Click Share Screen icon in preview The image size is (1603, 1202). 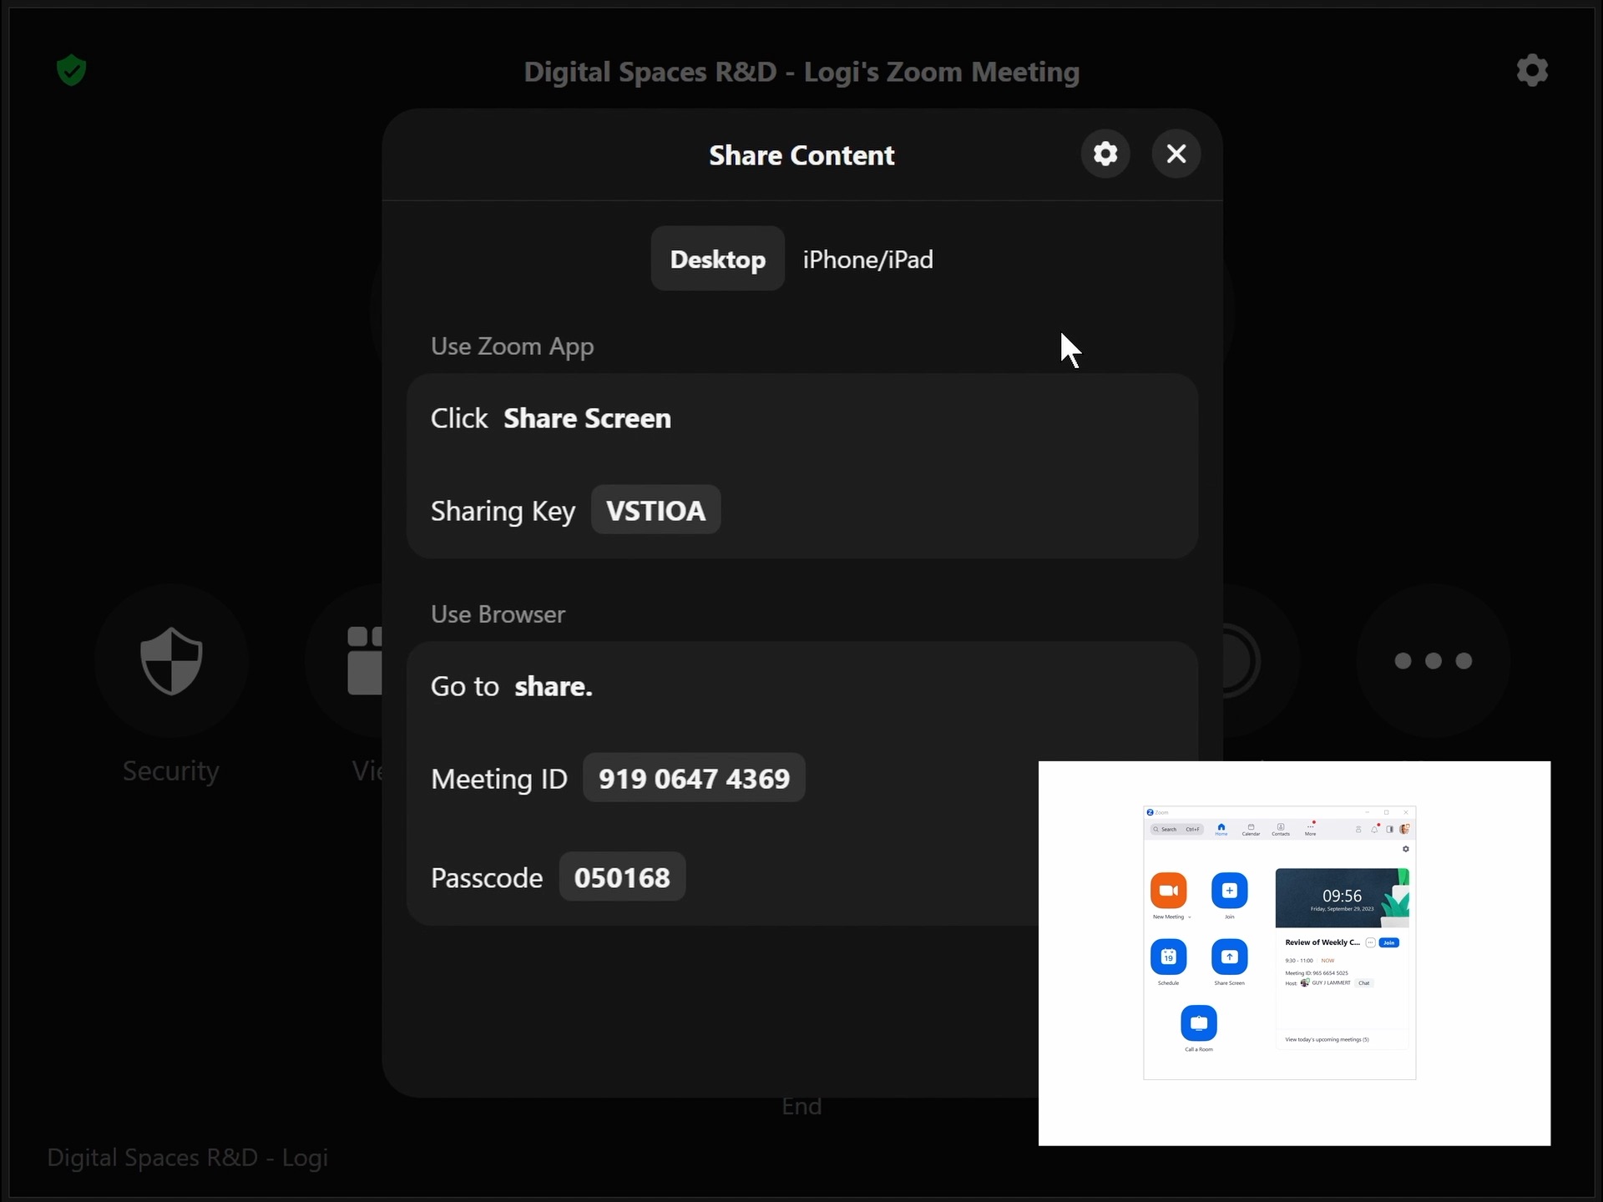coord(1229,957)
